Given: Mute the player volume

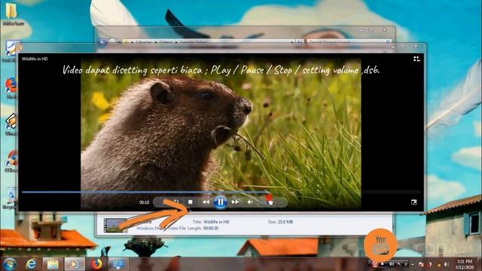Looking at the screenshot, I should [x=250, y=202].
